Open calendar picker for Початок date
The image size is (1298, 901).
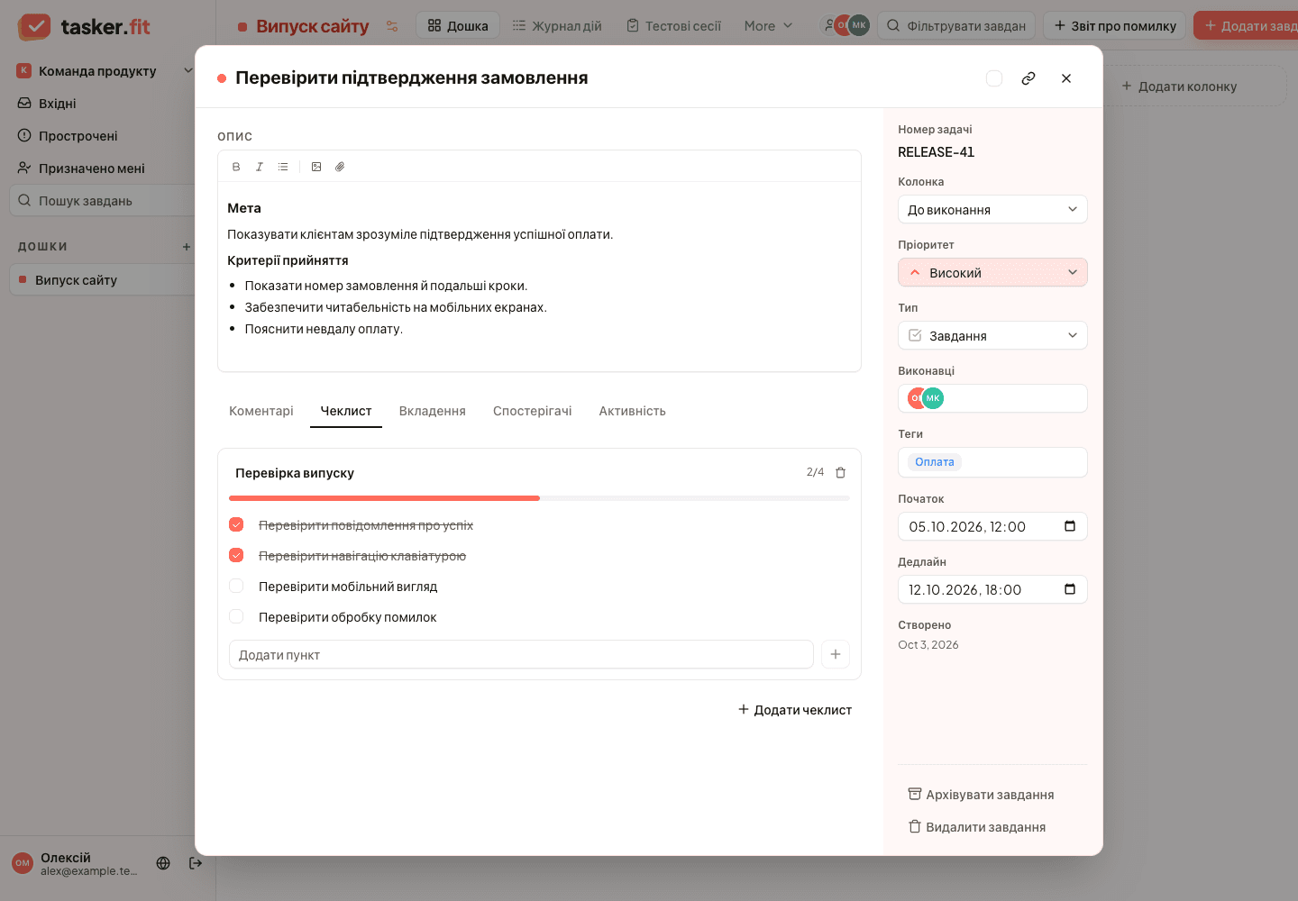1070,526
